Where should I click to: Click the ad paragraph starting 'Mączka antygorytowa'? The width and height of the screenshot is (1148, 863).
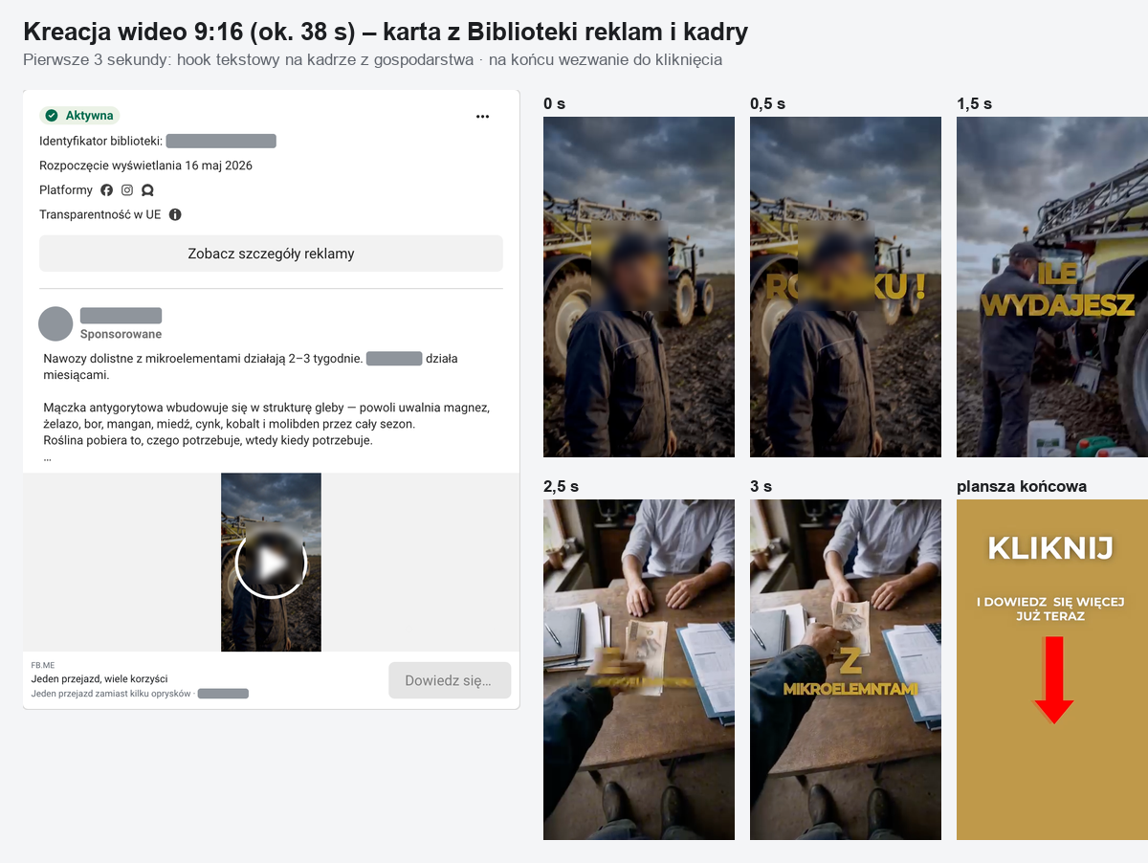point(266,424)
